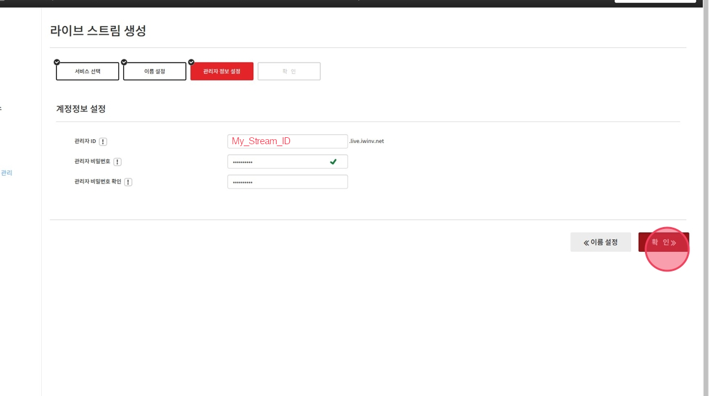Open the greyed-out 확인 step tab
Viewport: 709px width, 396px height.
[289, 71]
